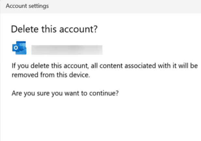
Task: Select the blurred account email address
Action: click(67, 50)
